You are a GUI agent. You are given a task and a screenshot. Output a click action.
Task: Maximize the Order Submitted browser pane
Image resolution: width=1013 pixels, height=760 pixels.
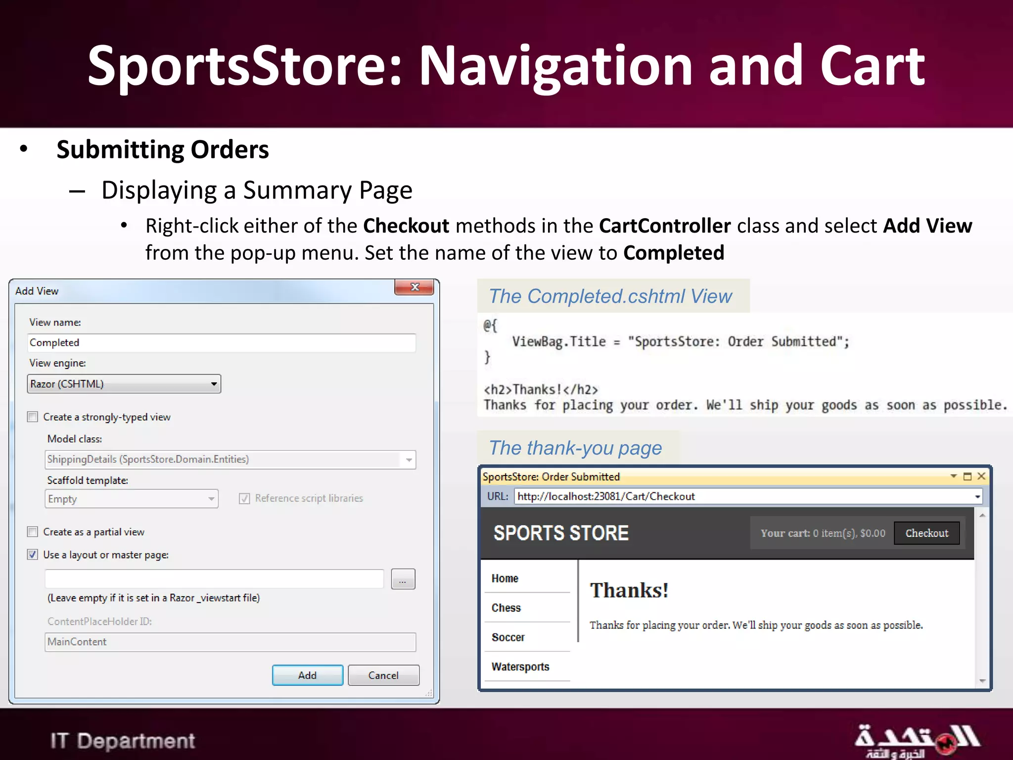967,476
